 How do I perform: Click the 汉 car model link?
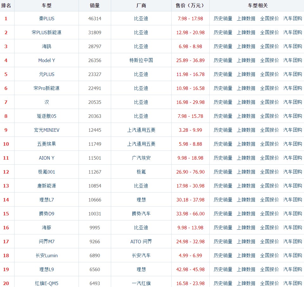coord(47,102)
